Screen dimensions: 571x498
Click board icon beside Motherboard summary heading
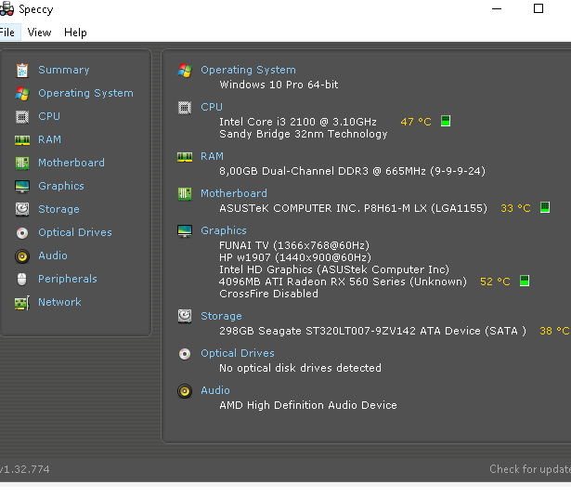click(185, 194)
